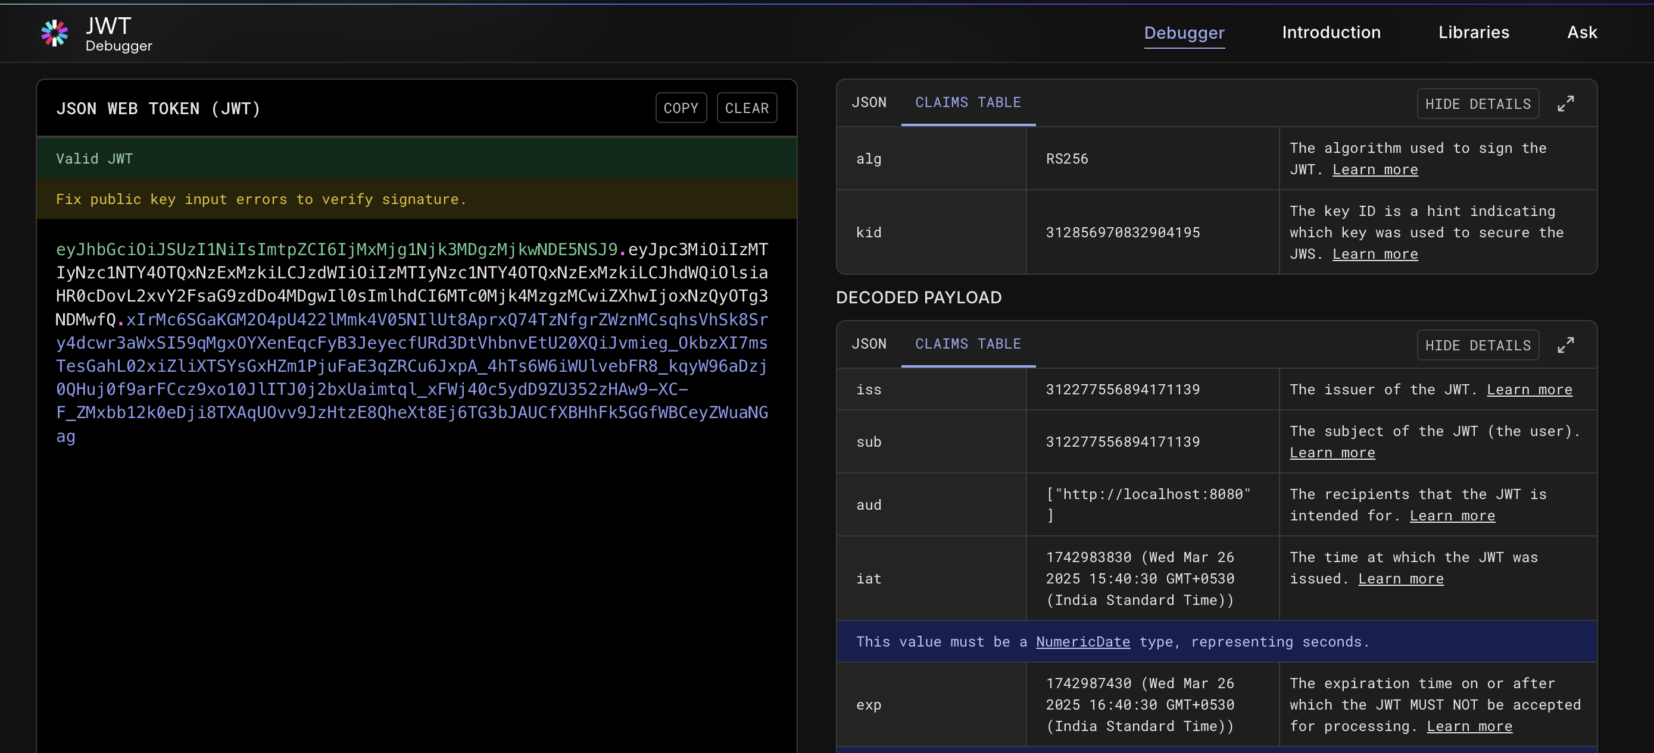Go to the Debugger nav item
This screenshot has width=1654, height=753.
click(x=1184, y=32)
